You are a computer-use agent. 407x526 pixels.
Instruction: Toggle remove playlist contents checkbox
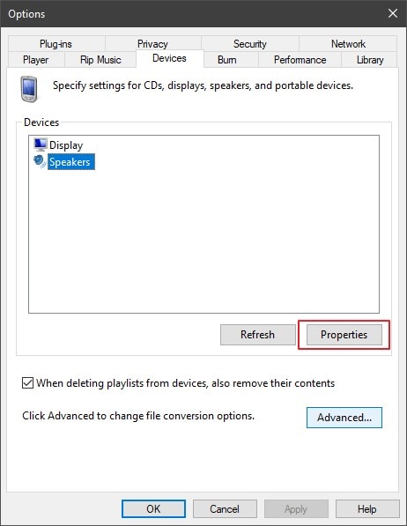coord(27,382)
